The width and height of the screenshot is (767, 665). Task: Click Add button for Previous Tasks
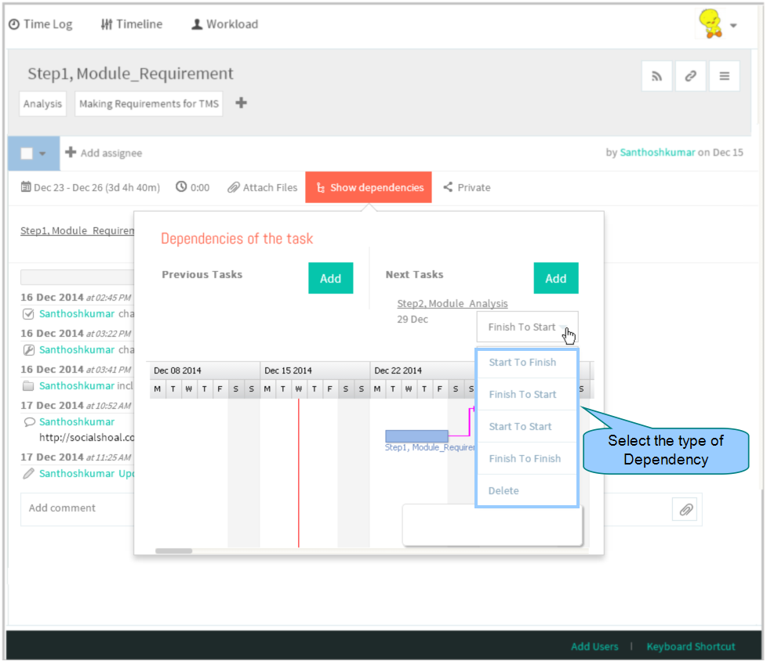point(330,278)
